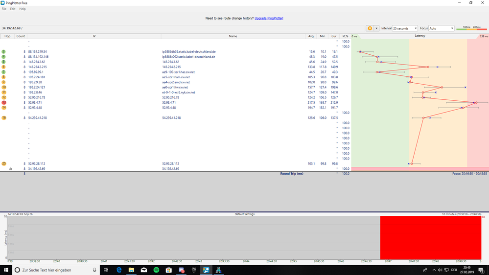Screen dimensions: 489x275
Task: Click IP 88.134.219.54
Action: coord(37,52)
